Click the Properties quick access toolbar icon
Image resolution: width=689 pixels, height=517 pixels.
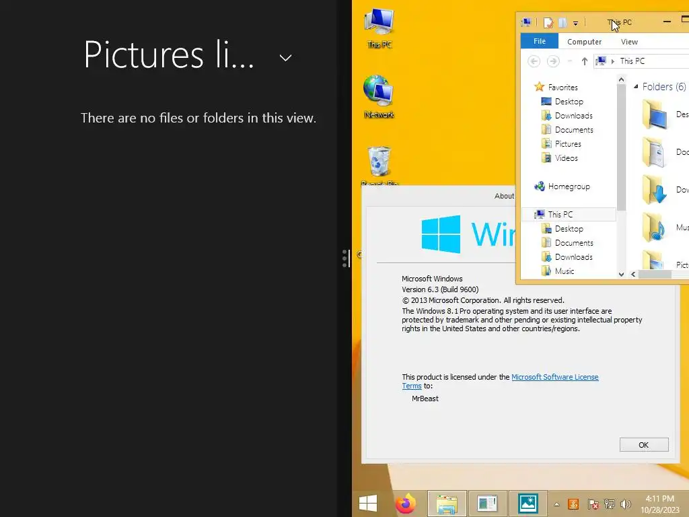(548, 22)
